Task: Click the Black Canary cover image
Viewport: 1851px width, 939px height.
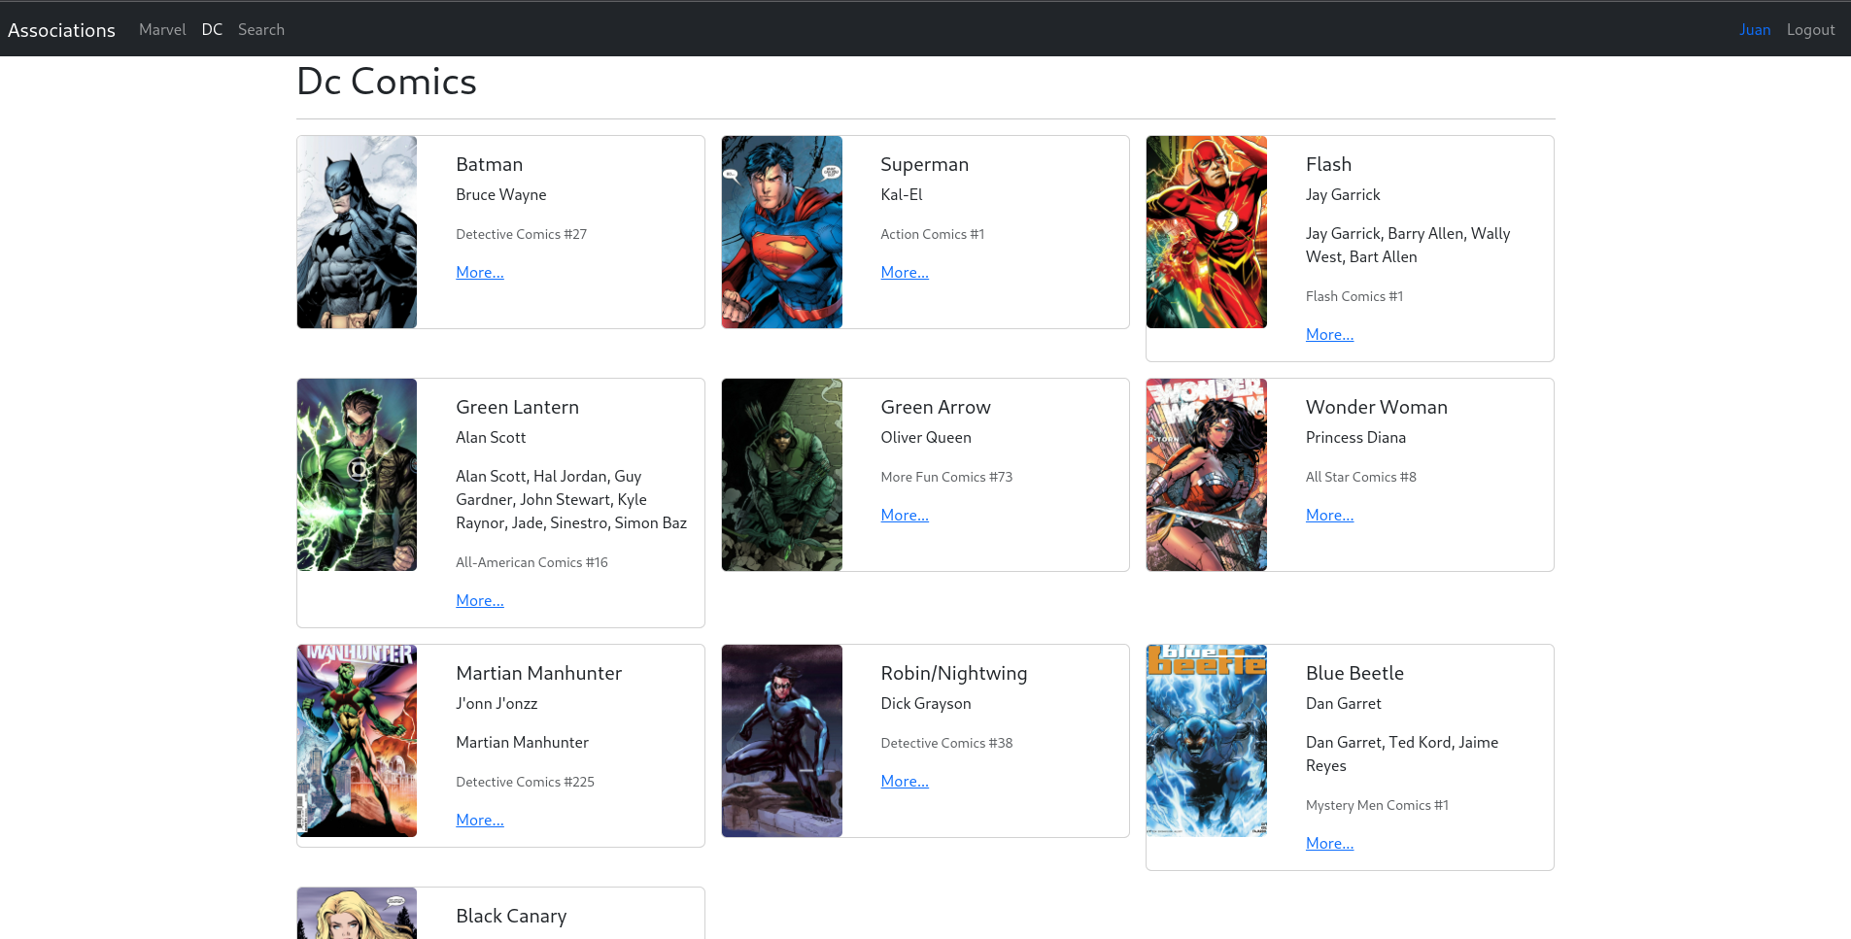Action: 358,913
